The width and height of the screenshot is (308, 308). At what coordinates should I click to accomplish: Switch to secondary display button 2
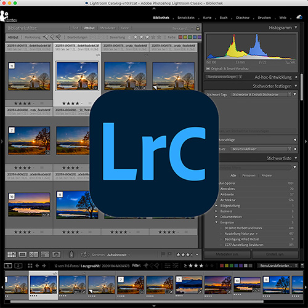pyautogui.click(x=18, y=265)
